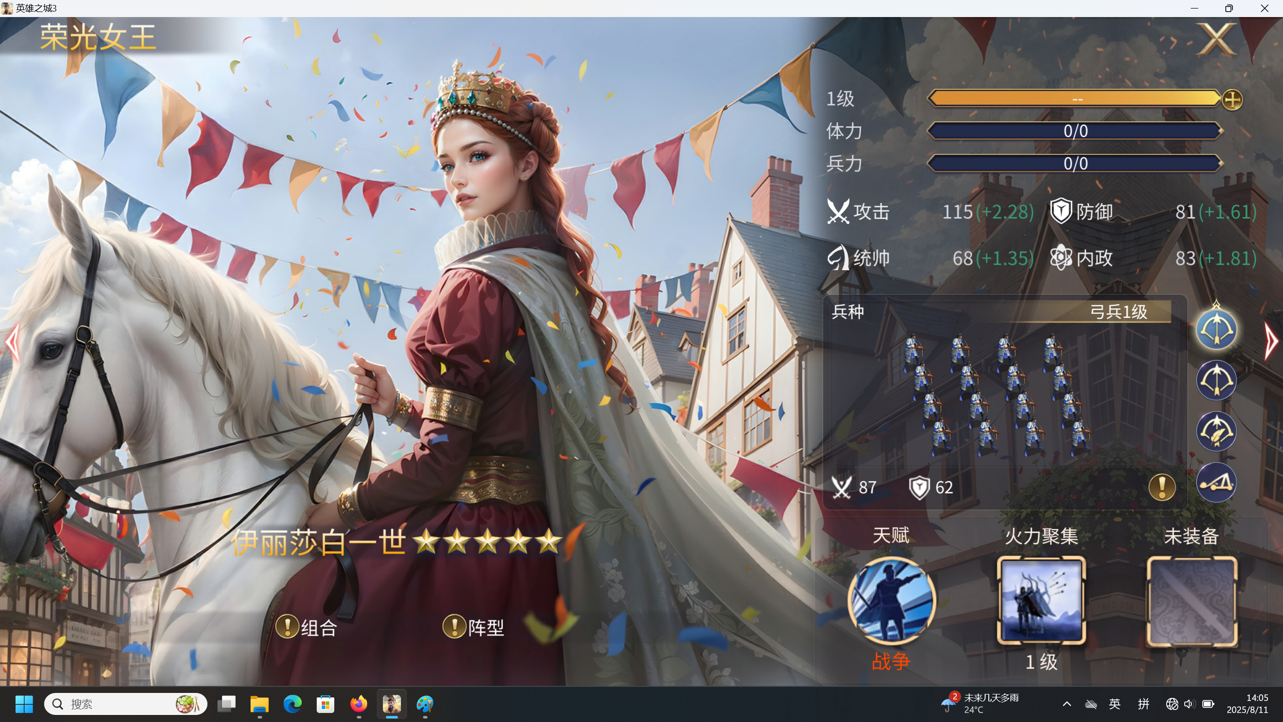Screen dimensions: 1283x722
Task: Open the 阵型 formation info
Action: pos(474,627)
